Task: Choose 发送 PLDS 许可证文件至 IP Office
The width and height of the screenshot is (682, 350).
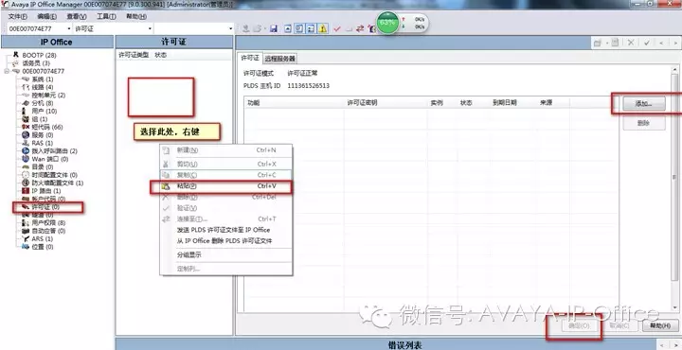Action: (226, 230)
